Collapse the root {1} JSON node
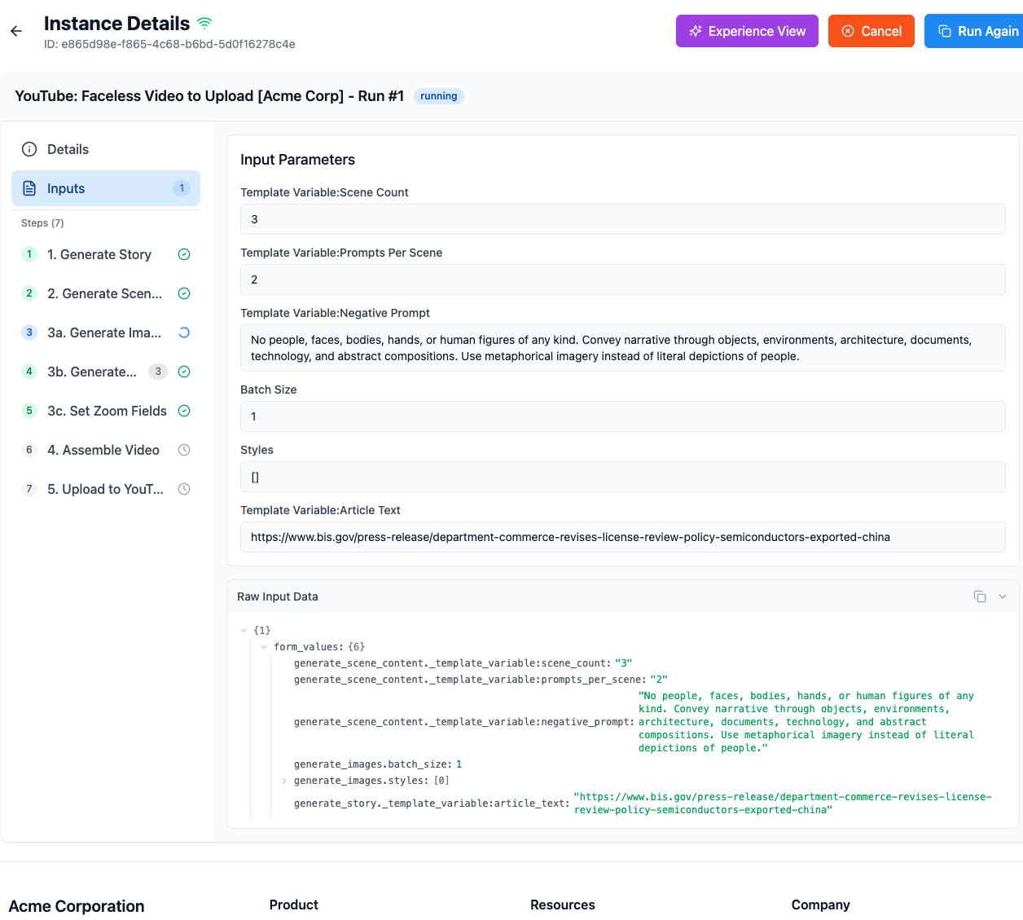The height and width of the screenshot is (920, 1023). [244, 631]
